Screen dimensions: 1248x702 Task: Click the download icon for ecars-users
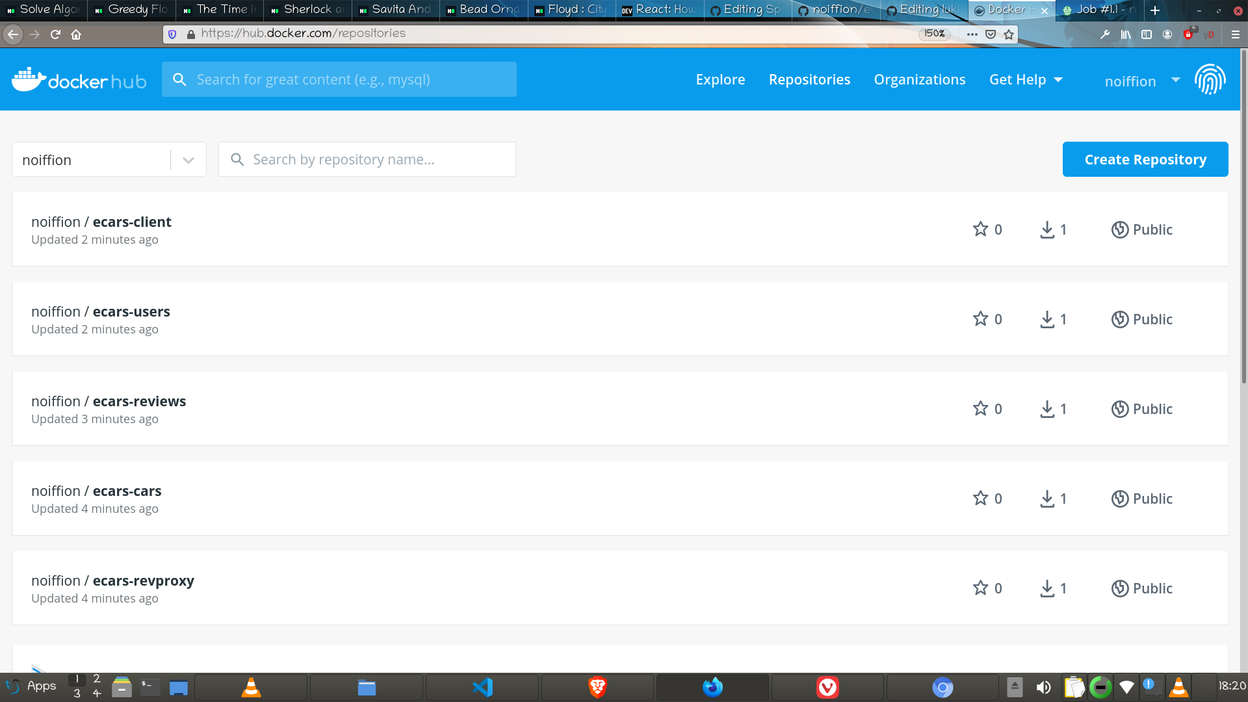[x=1047, y=319]
